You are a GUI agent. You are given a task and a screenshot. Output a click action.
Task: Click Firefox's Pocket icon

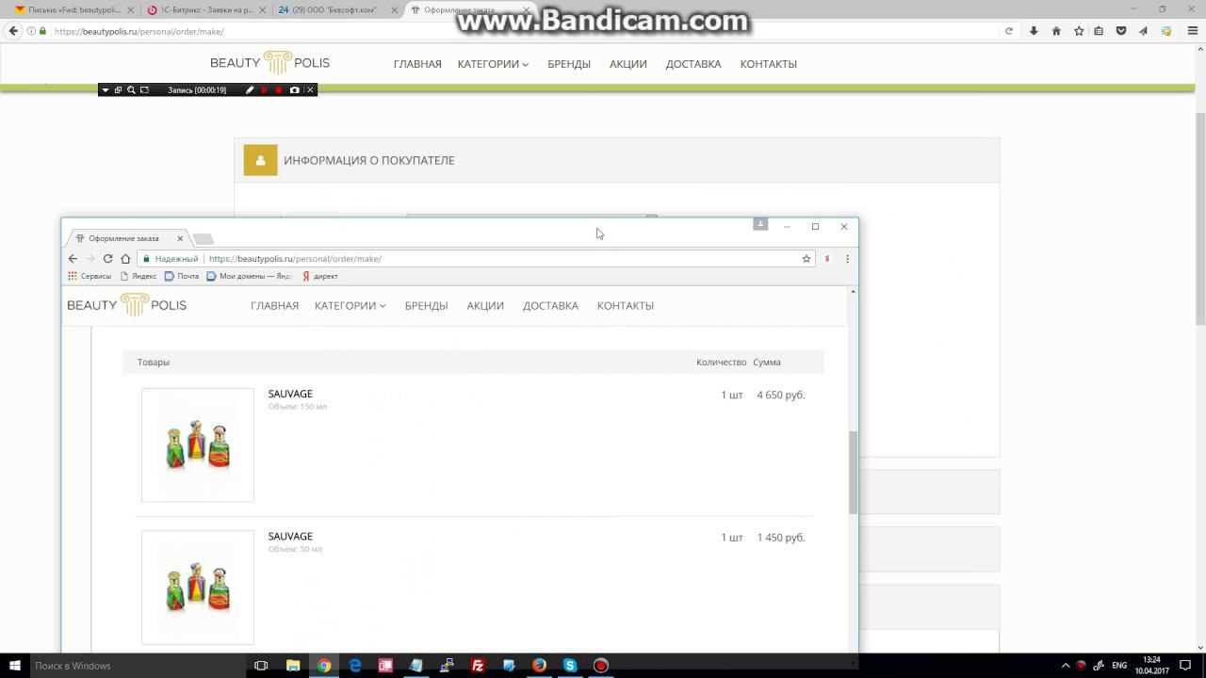pyautogui.click(x=1121, y=31)
